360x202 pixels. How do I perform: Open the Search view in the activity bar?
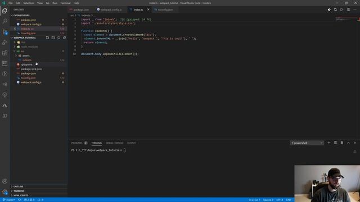click(x=4, y=21)
